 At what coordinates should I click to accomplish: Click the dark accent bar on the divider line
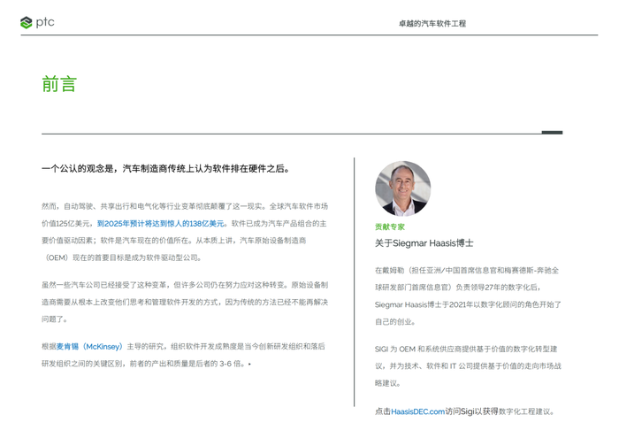pyautogui.click(x=552, y=133)
